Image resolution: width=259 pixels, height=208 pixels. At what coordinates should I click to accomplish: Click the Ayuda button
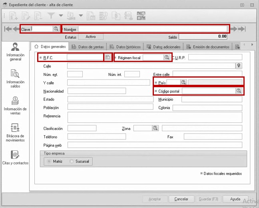point(235,199)
